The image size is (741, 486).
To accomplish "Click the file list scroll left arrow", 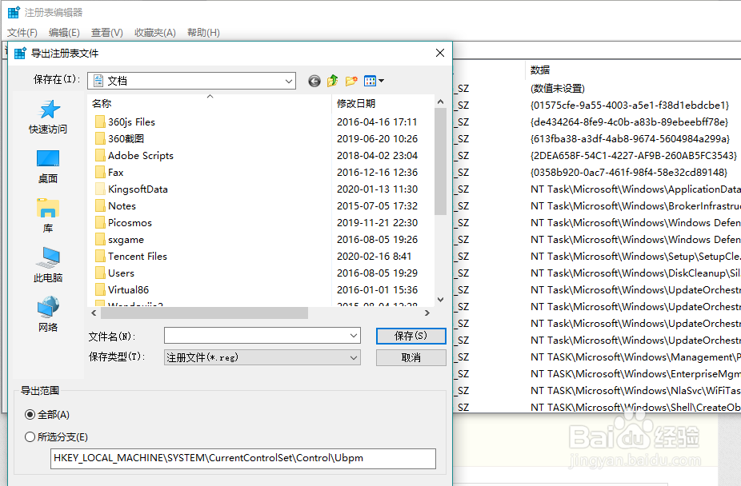I will click(94, 313).
